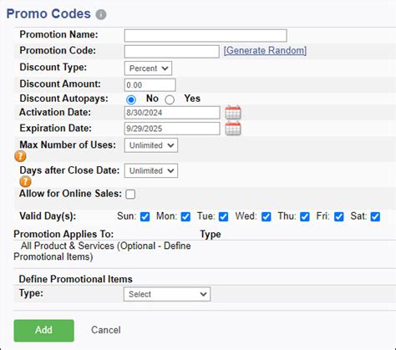Open the Discount Type Percent dropdown

(148, 68)
